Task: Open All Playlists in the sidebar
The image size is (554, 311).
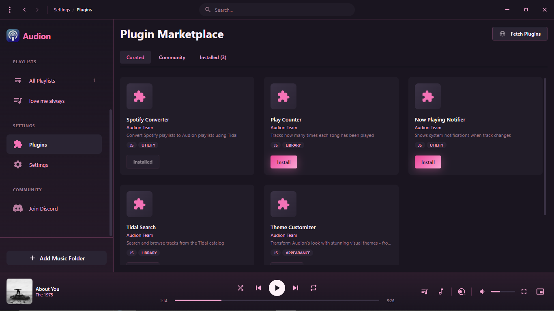Action: (54, 81)
